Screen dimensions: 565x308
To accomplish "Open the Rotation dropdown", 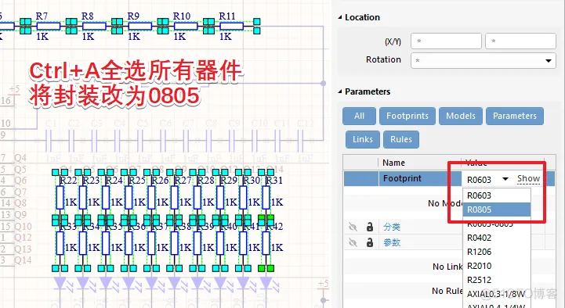I will 548,60.
